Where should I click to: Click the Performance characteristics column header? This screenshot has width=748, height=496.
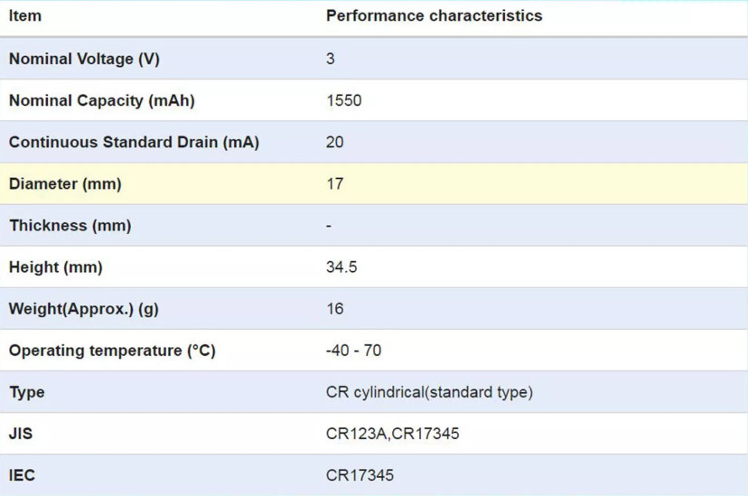(435, 15)
